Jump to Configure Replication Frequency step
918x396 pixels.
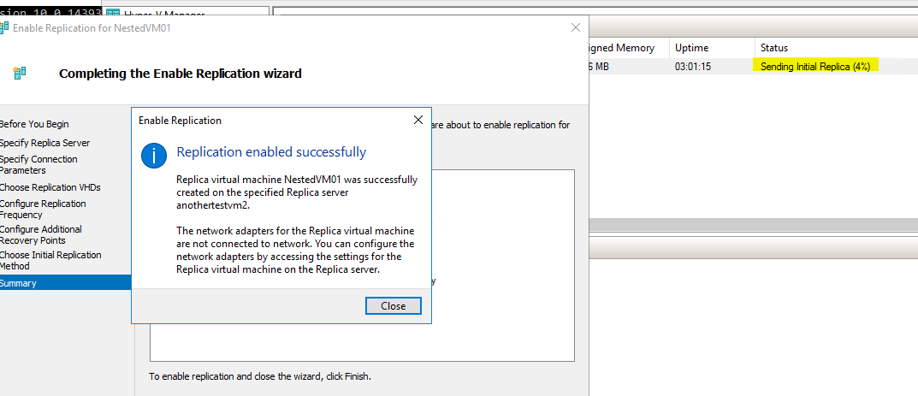43,210
